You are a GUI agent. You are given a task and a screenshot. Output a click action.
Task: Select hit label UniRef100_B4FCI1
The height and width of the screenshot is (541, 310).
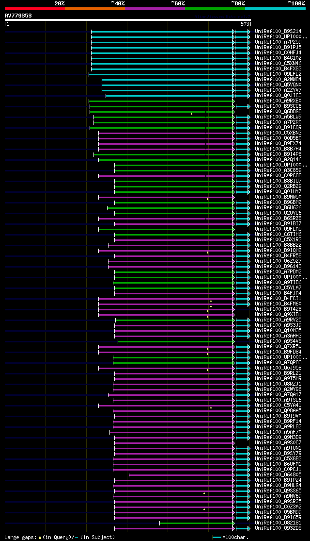278,299
